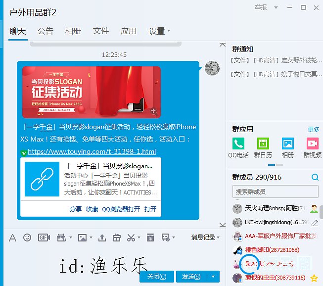Expand the voice/video icon dropdown arrow
Image resolution: width=323 pixels, height=286 pixels.
tap(70, 238)
